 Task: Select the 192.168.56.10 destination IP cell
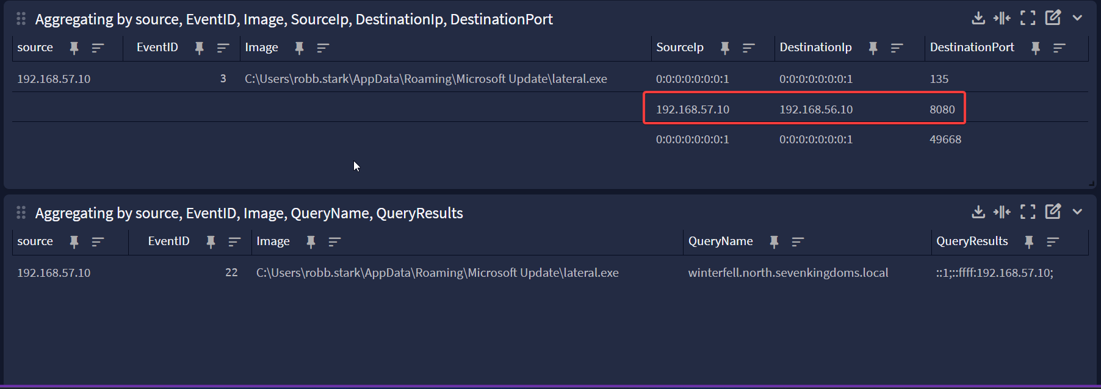click(x=815, y=110)
